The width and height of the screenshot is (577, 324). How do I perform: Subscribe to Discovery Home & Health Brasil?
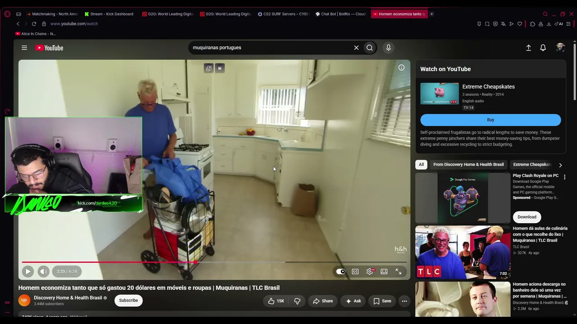tap(128, 301)
